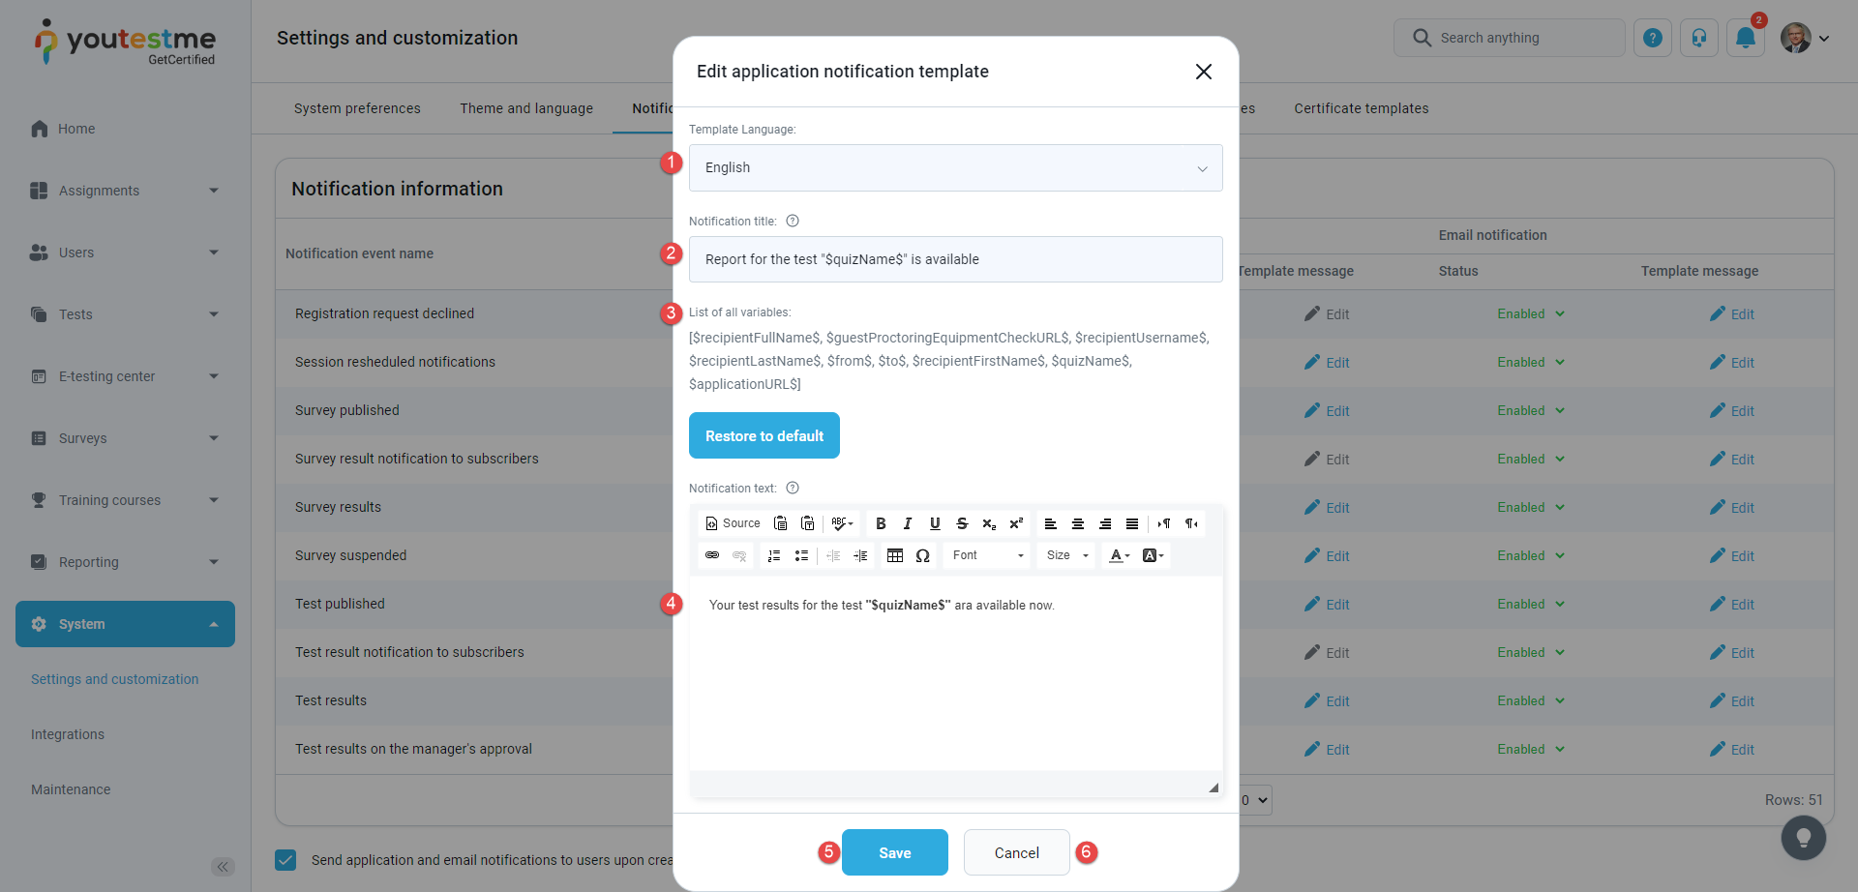Open the notifications bell

pos(1745,38)
